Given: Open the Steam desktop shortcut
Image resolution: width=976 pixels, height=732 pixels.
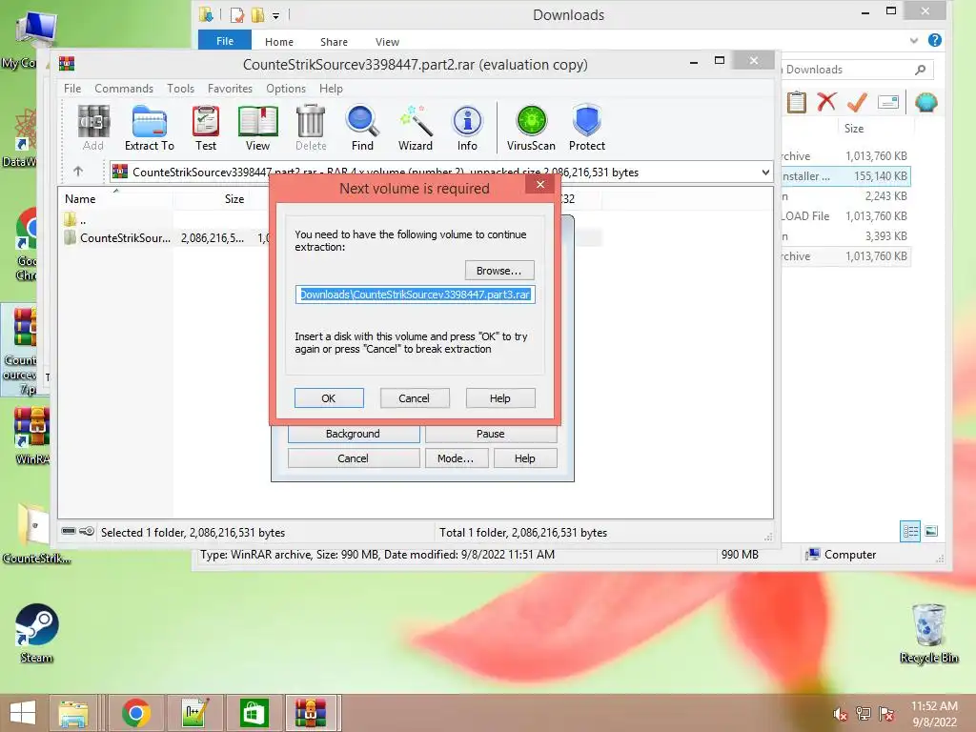Looking at the screenshot, I should [x=37, y=633].
